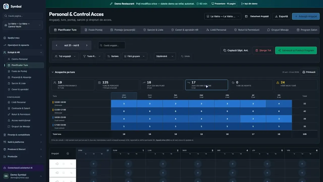This screenshot has width=323, height=182.
Task: Click Salvează și Publică Program
Action: 296,50
